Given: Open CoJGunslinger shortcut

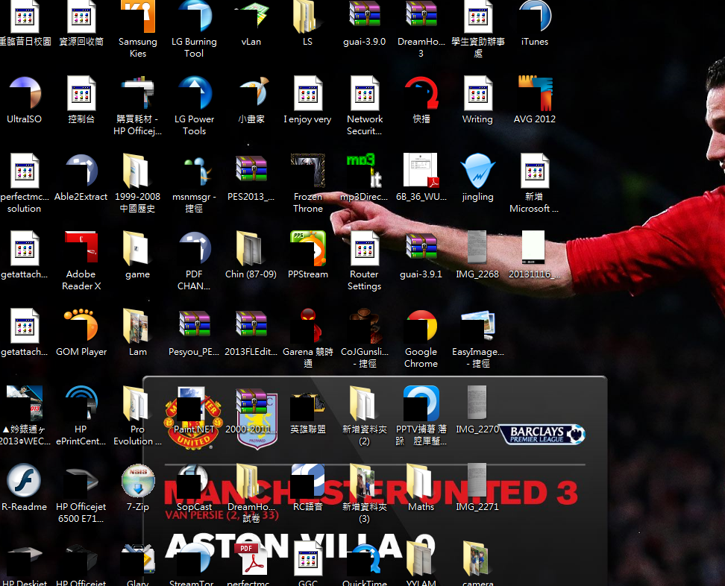Looking at the screenshot, I should [364, 327].
